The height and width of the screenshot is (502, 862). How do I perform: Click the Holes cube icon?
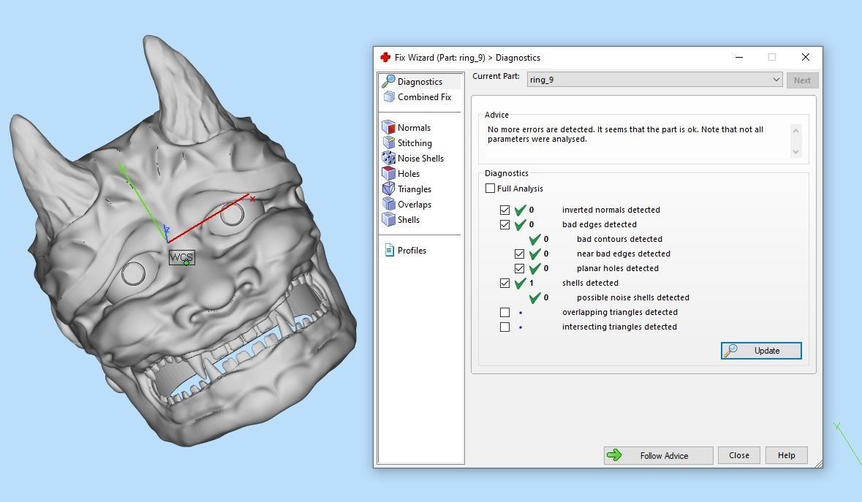(389, 174)
